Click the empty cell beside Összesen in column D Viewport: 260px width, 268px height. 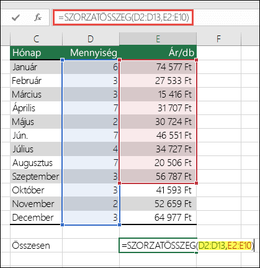[x=91, y=246]
